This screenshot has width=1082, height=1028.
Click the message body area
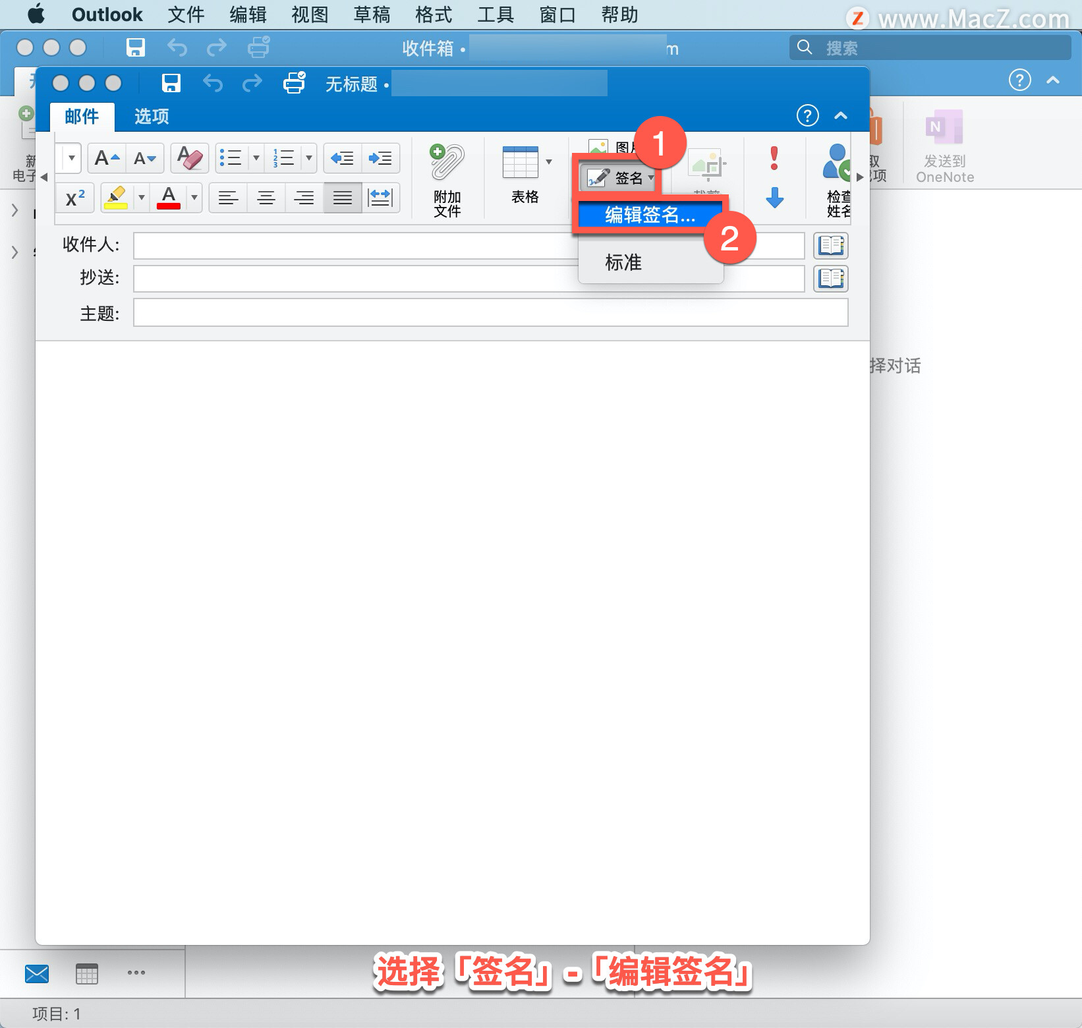point(452,642)
